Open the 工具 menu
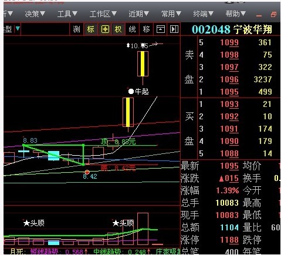The width and height of the screenshot is (281, 255). tap(67, 14)
